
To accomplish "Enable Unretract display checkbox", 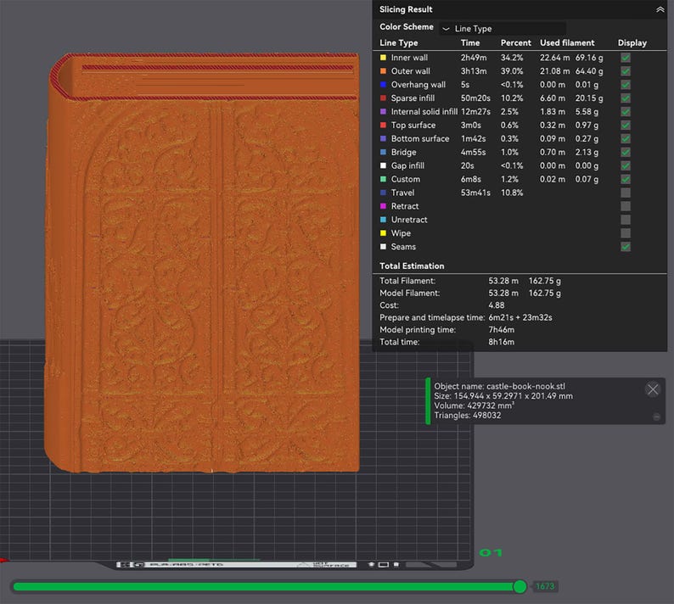I will 626,220.
